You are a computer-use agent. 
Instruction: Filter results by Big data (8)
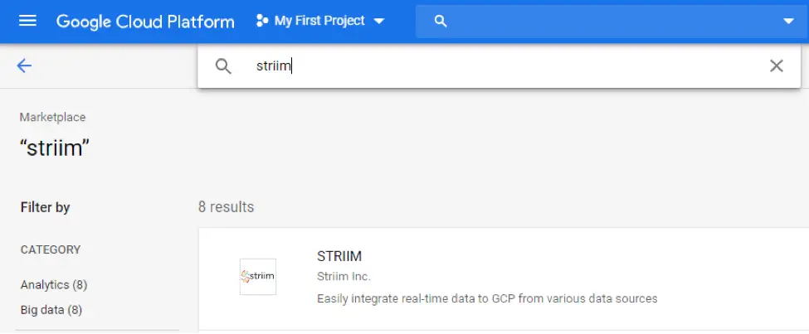coord(51,310)
